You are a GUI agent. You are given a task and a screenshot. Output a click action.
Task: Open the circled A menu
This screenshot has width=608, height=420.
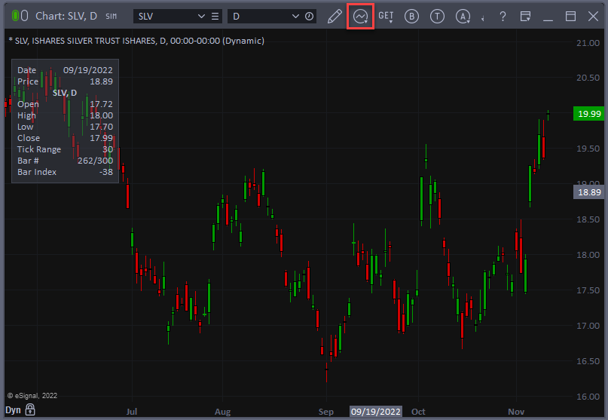pyautogui.click(x=463, y=17)
